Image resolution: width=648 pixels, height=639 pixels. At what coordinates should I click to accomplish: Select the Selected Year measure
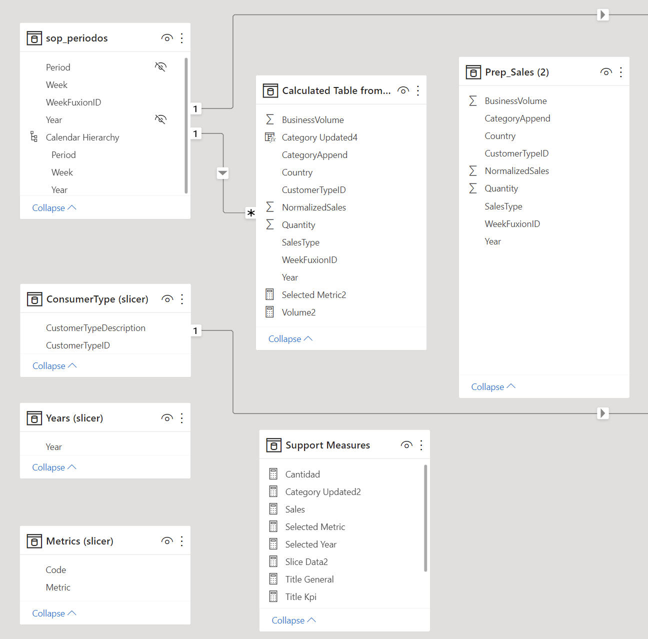(310, 544)
